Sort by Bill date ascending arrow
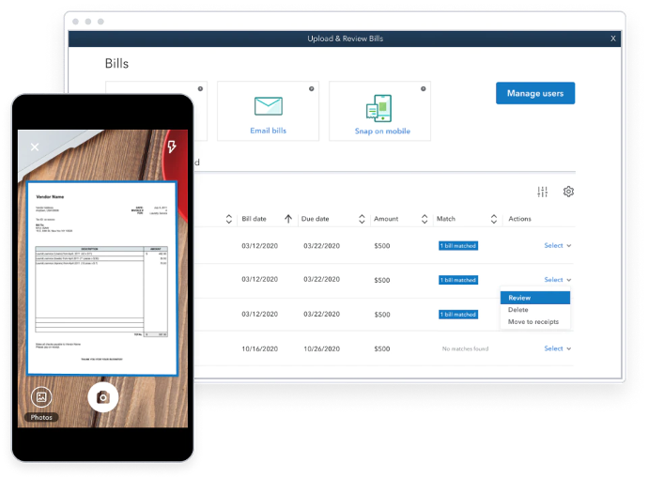Screen dimensions: 648x479 click(288, 219)
